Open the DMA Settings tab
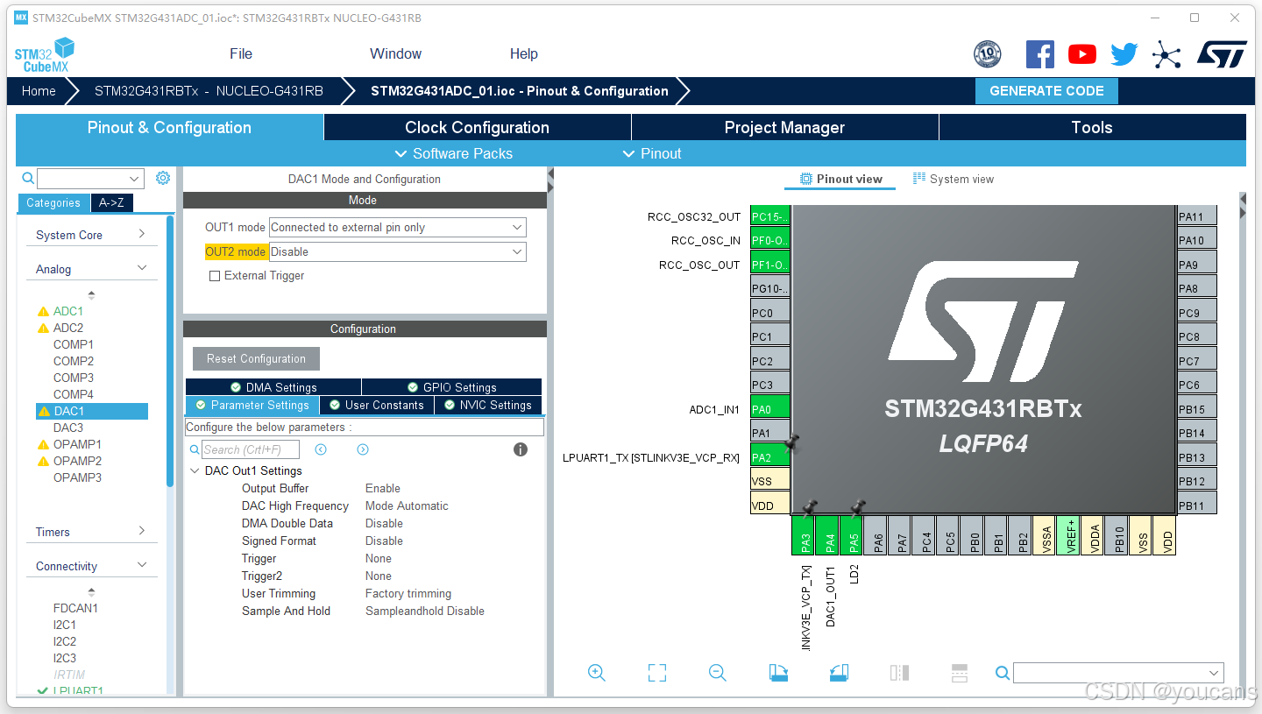 (x=273, y=387)
